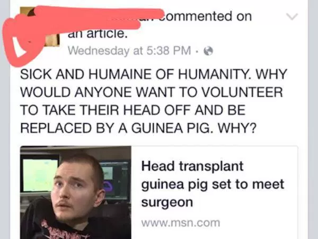Screen dimensions: 318x239
Task: Open the Wednesday at 5:38 PM timestamp
Action: (x=129, y=50)
